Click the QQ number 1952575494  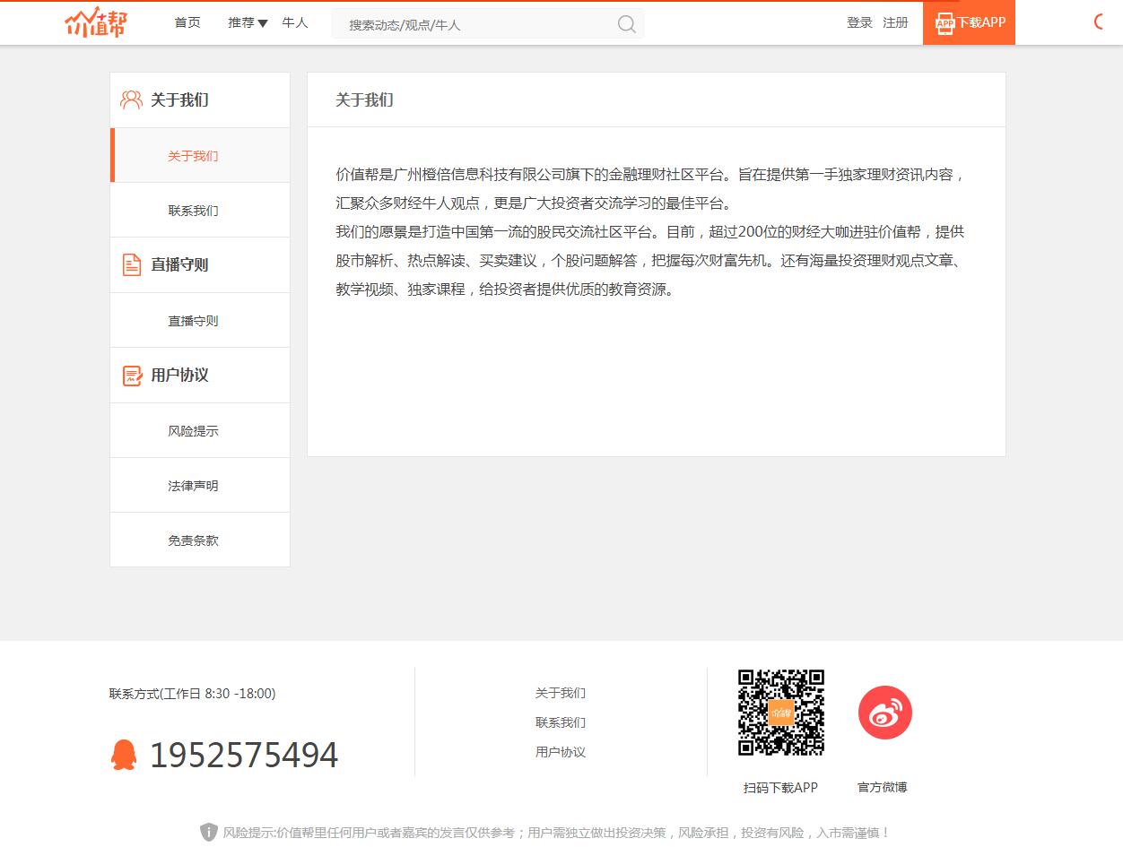coord(244,756)
